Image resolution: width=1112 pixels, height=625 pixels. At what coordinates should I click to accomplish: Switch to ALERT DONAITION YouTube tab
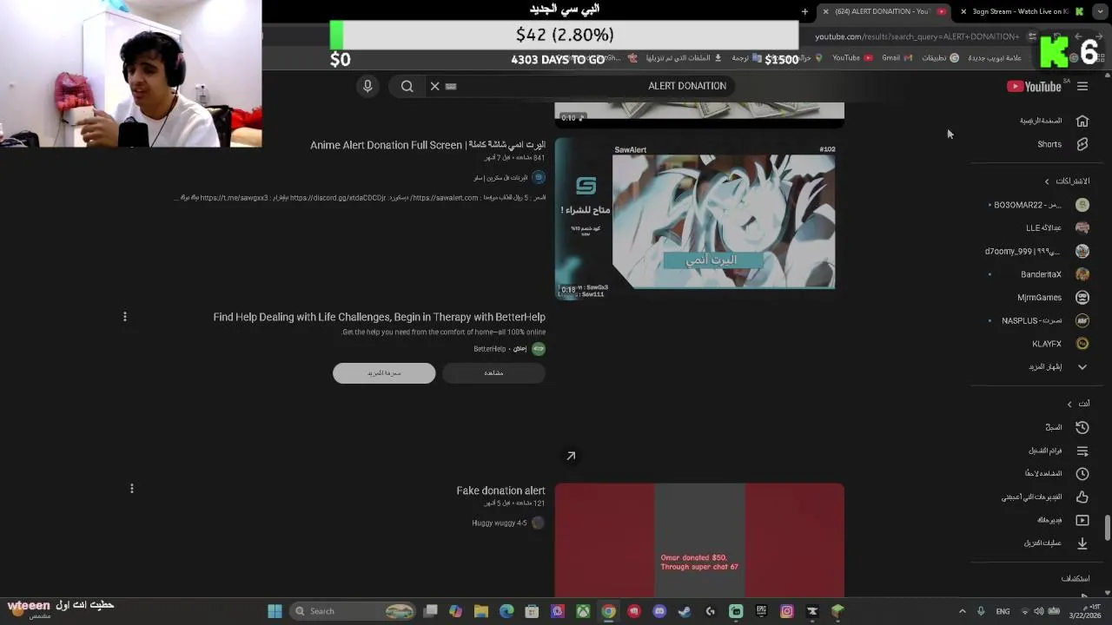pos(882,11)
